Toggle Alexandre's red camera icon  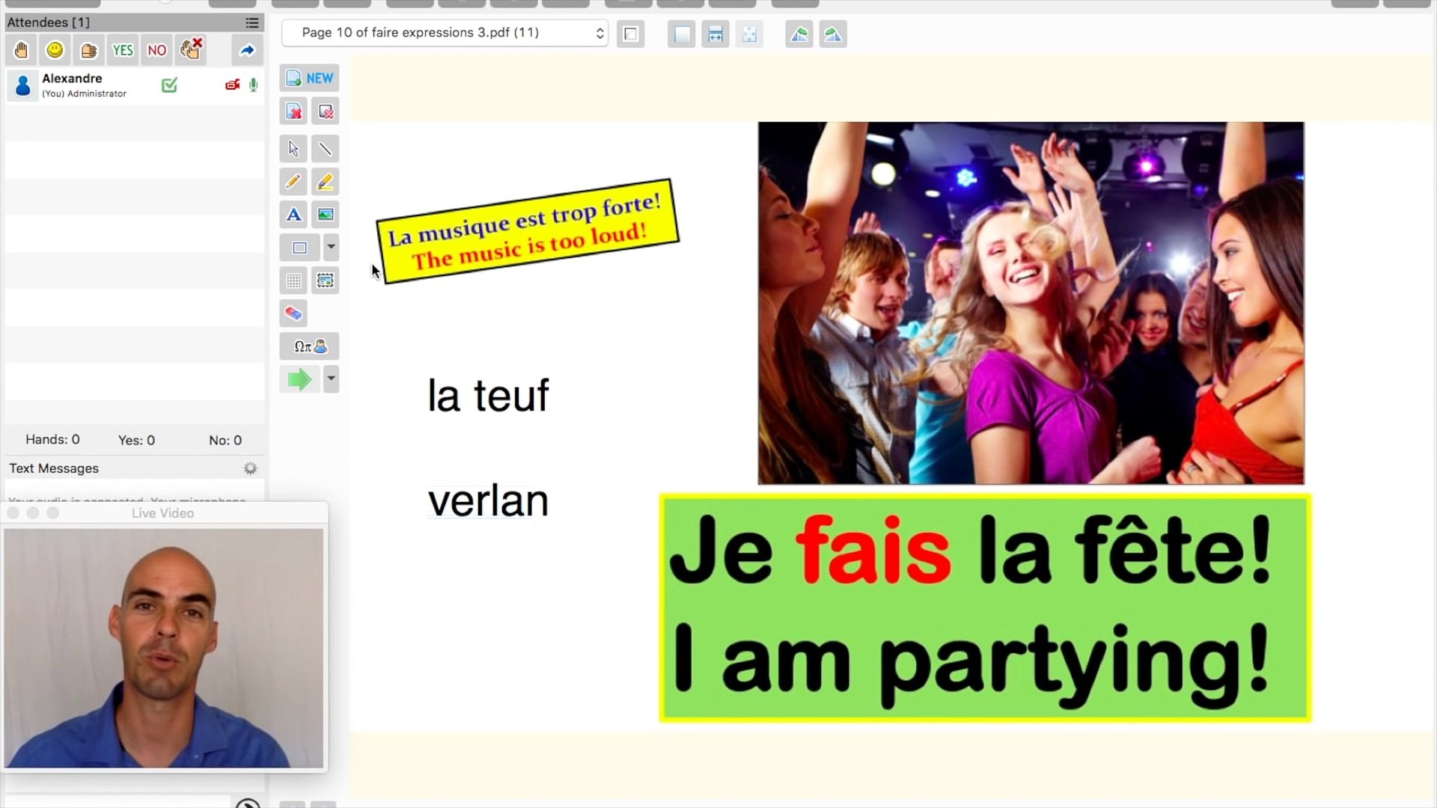232,85
